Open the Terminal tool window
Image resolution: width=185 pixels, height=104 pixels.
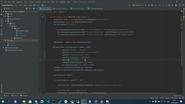pos(24,96)
